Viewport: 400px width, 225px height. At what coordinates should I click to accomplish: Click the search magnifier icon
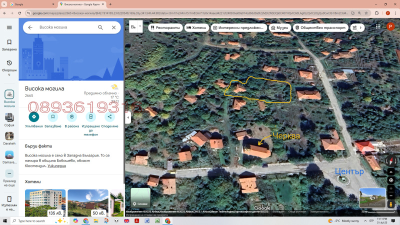tap(100, 27)
